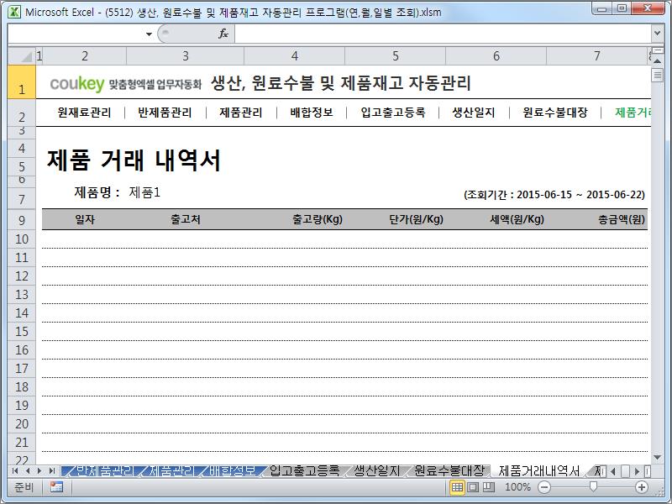Select column 5 header
Image resolution: width=672 pixels, height=504 pixels.
tap(395, 56)
